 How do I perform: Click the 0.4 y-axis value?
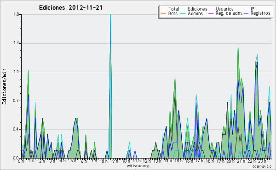point(16,129)
